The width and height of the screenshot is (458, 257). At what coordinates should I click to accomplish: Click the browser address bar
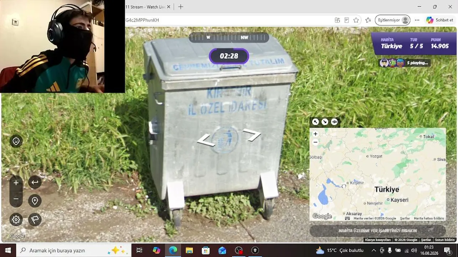pos(228,20)
